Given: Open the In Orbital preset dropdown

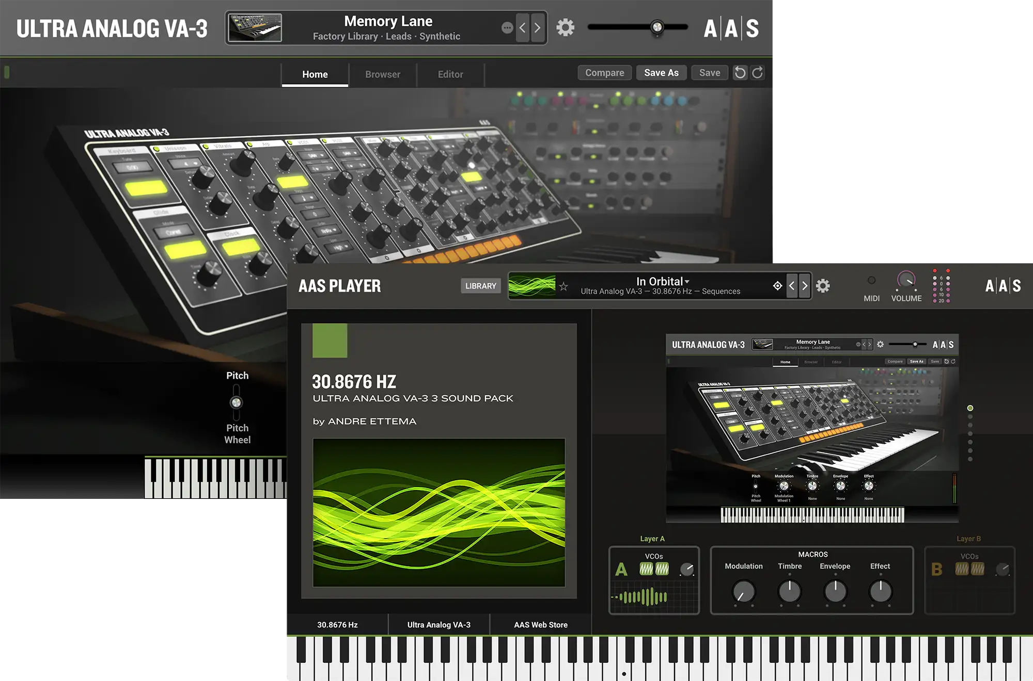Looking at the screenshot, I should tap(663, 281).
